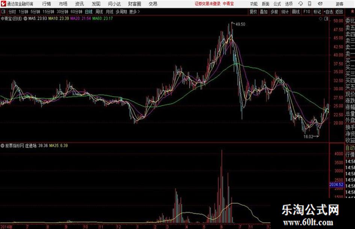Image resolution: width=355 pixels, height=229 pixels.
Task: Open the 选项 menu
Action: [x=289, y=4]
